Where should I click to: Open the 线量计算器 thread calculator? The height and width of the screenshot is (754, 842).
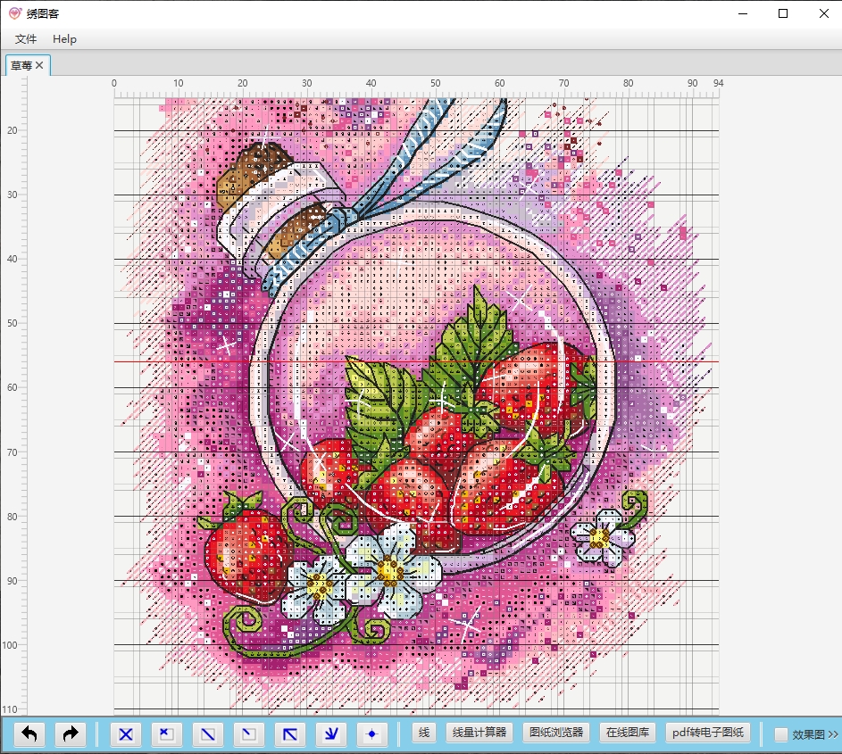[x=479, y=732]
